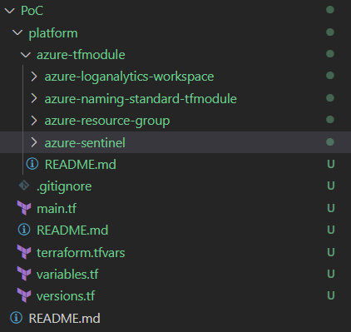This screenshot has width=351, height=332.
Task: Collapse the azure-tfmodule folder chevron
Action: tap(26, 55)
